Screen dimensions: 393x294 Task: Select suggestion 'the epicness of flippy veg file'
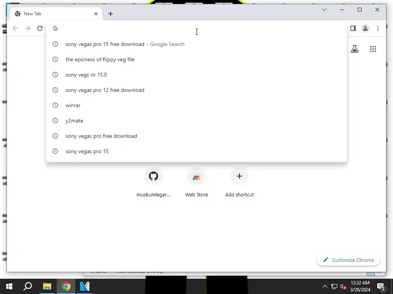tap(196, 59)
